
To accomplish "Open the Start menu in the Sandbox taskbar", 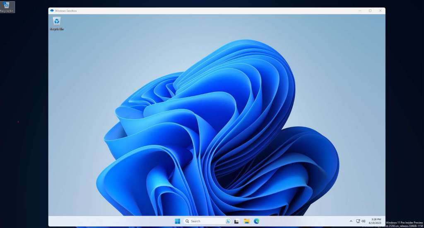I will (x=177, y=221).
